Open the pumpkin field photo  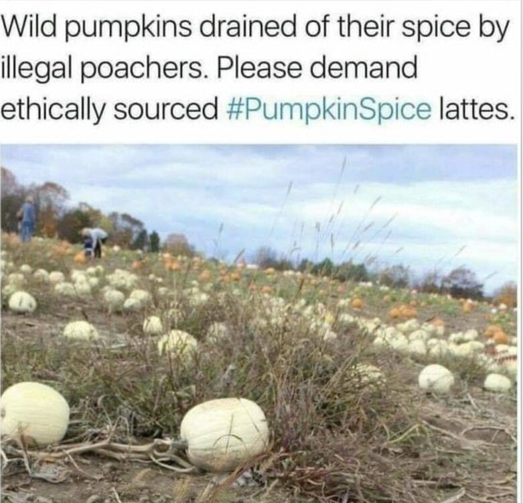(259, 323)
